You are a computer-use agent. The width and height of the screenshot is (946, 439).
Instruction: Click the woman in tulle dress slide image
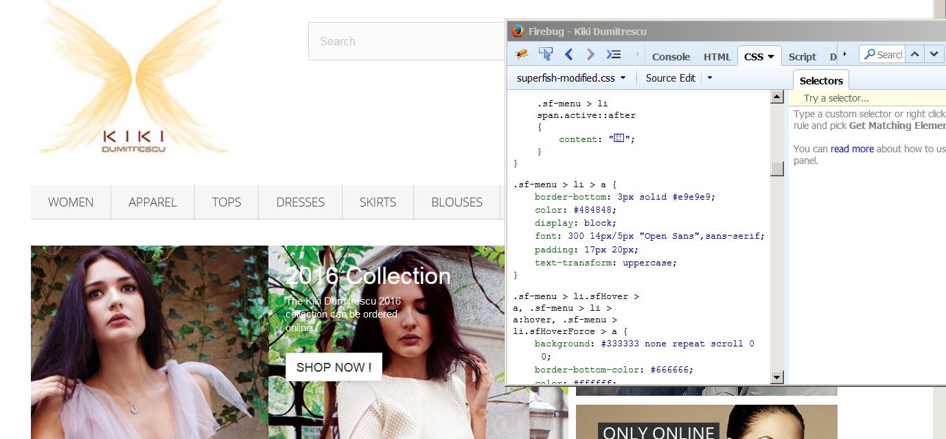pyautogui.click(x=150, y=342)
